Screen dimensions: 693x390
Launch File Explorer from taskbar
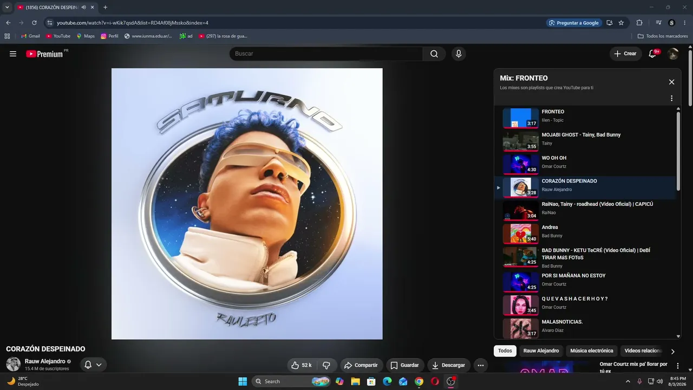click(x=355, y=381)
